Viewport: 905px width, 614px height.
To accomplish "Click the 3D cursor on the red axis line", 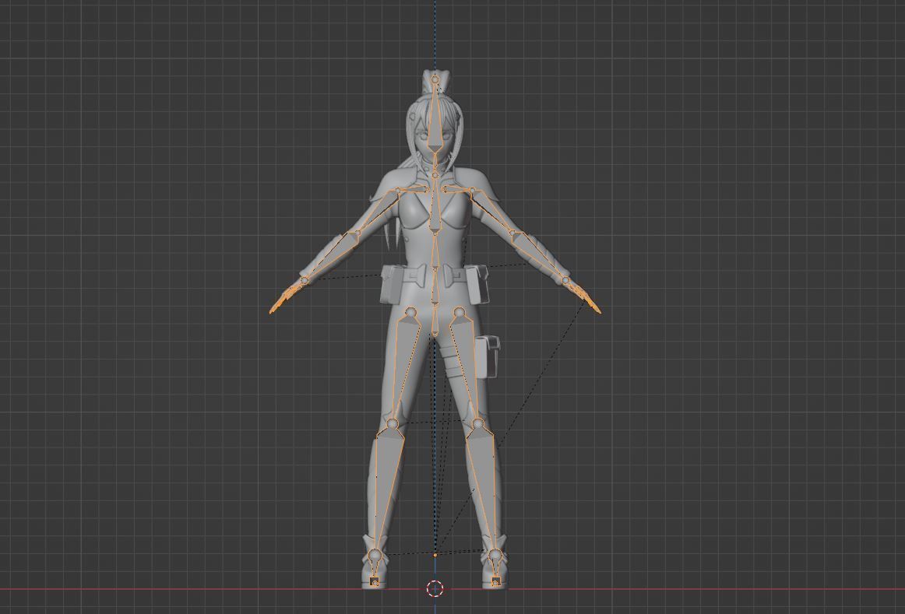I will tap(435, 588).
